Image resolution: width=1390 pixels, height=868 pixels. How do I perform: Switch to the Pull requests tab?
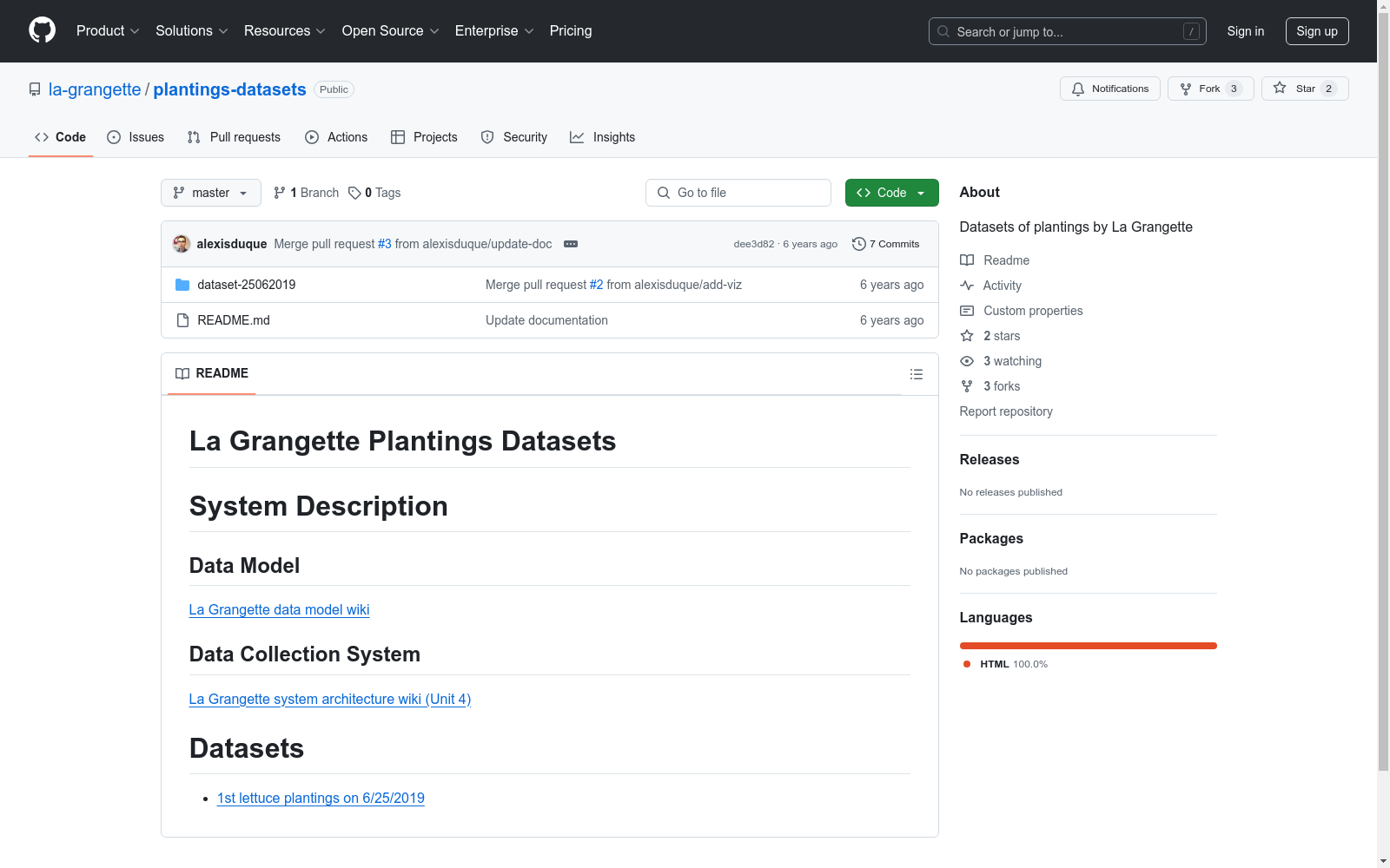(234, 137)
